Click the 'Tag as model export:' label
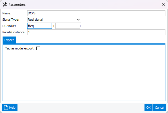This screenshot has width=168, height=113. coord(20,48)
